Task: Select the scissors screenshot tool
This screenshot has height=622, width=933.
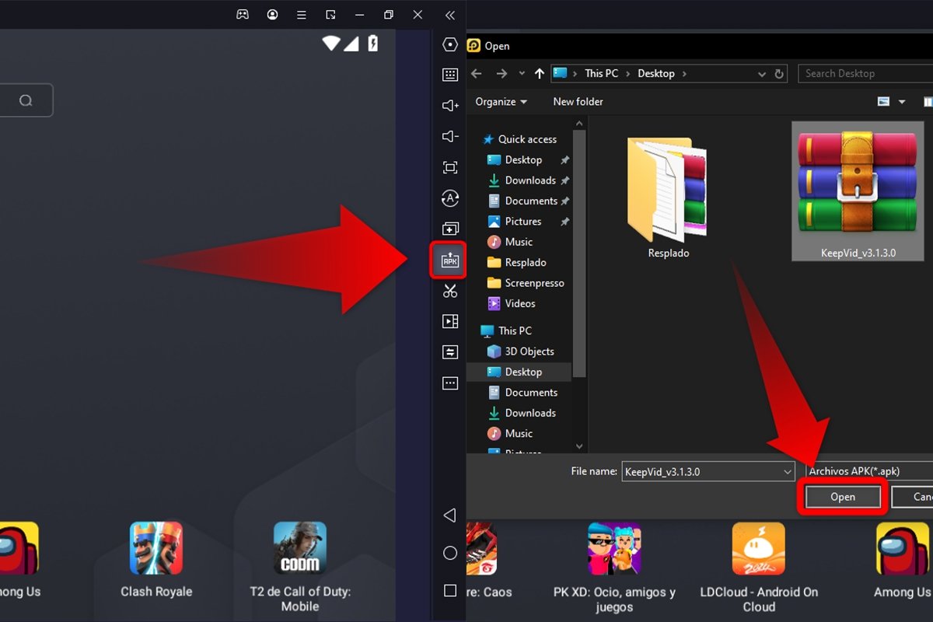Action: tap(450, 291)
